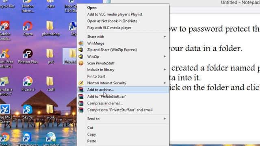Image resolution: width=260 pixels, height=146 pixels.
Task: Open the stuff folder on desktop
Action: 50,84
